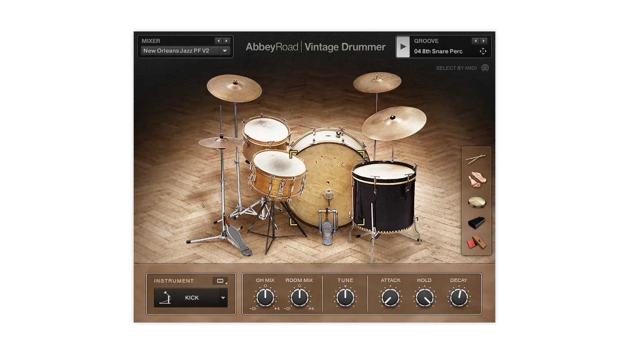Select the hi-hat cymbals
This screenshot has height=354, width=629.
pyautogui.click(x=220, y=142)
